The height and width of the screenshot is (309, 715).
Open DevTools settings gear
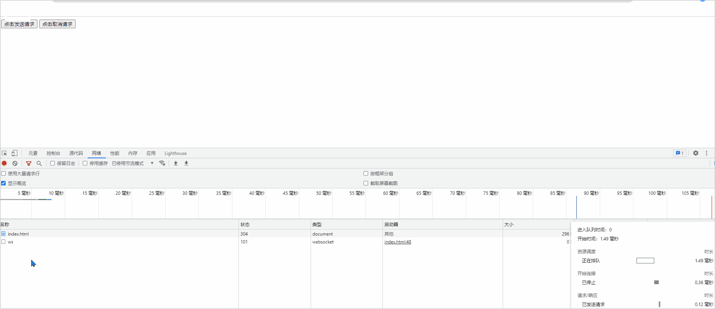tap(696, 153)
